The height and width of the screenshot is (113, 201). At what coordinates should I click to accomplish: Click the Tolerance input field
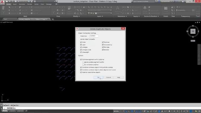click(x=94, y=36)
